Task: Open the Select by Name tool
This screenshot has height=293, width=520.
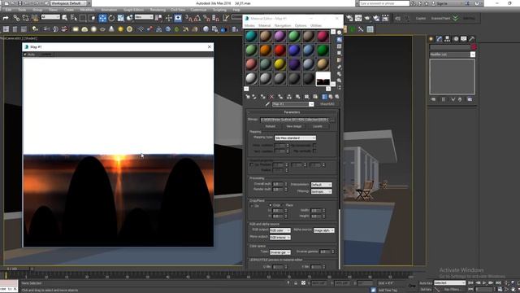Action: pyautogui.click(x=74, y=18)
